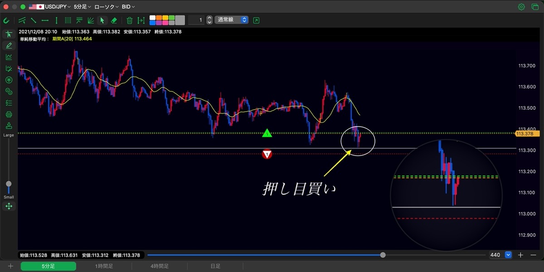Switch to the 5分足 bottom tab
The height and width of the screenshot is (272, 544).
click(x=48, y=266)
